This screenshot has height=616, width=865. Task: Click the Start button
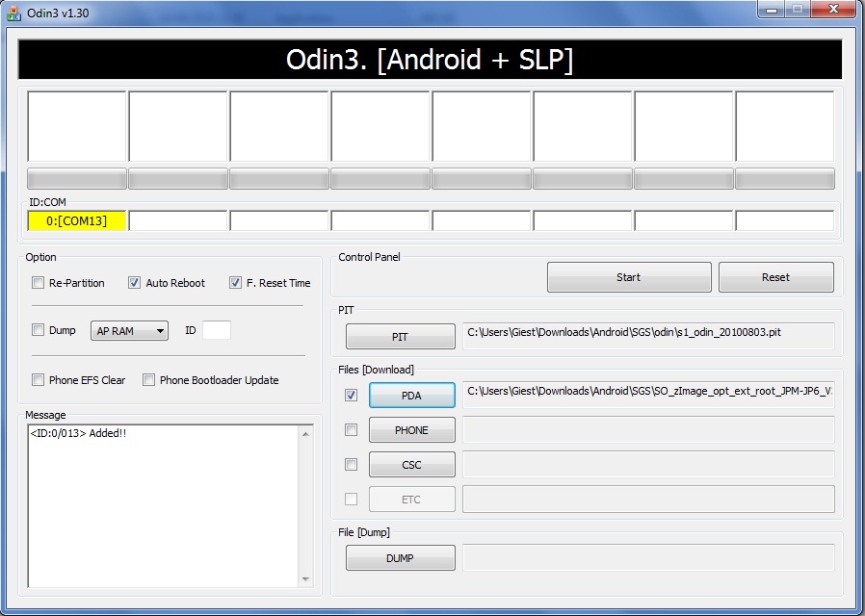point(629,277)
